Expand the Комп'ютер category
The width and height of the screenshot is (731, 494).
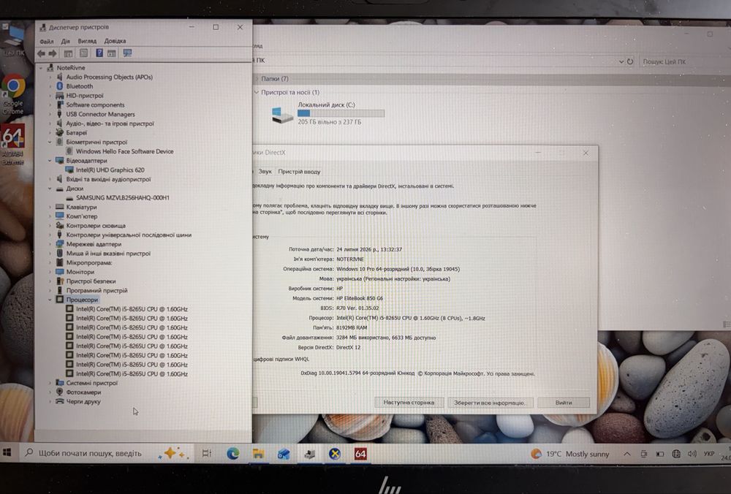point(50,216)
